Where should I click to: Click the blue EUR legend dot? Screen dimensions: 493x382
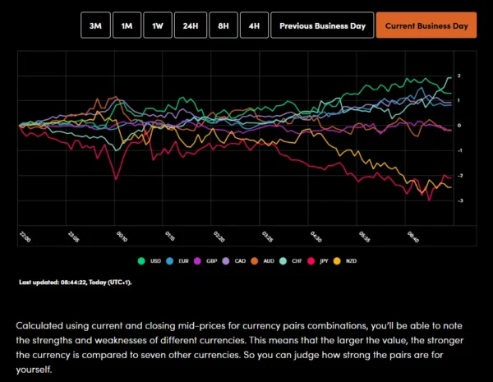[x=170, y=261]
